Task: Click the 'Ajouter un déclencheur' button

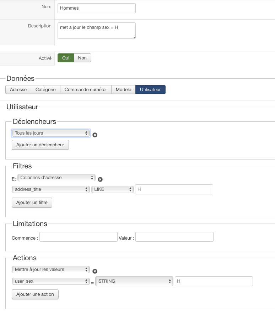Action: pos(40,145)
